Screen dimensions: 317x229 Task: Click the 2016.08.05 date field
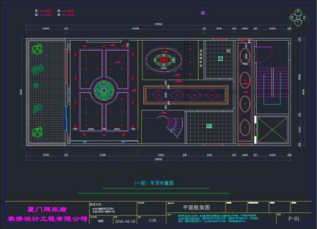pyautogui.click(x=125, y=221)
